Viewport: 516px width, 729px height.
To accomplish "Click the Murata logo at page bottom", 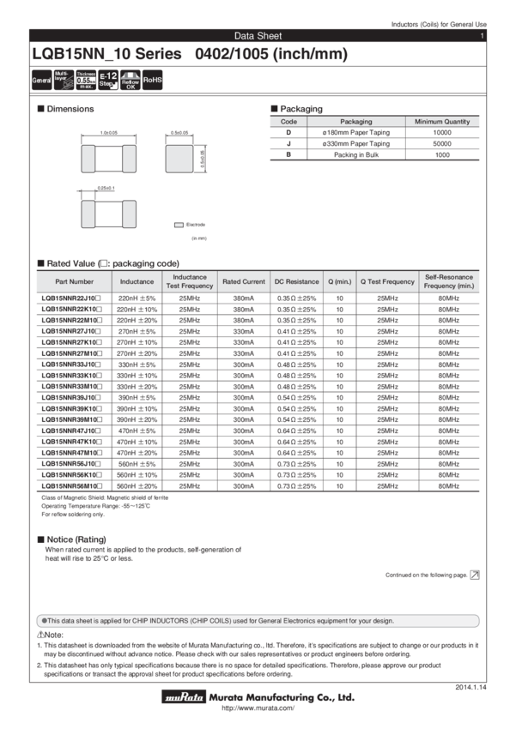I will click(184, 697).
